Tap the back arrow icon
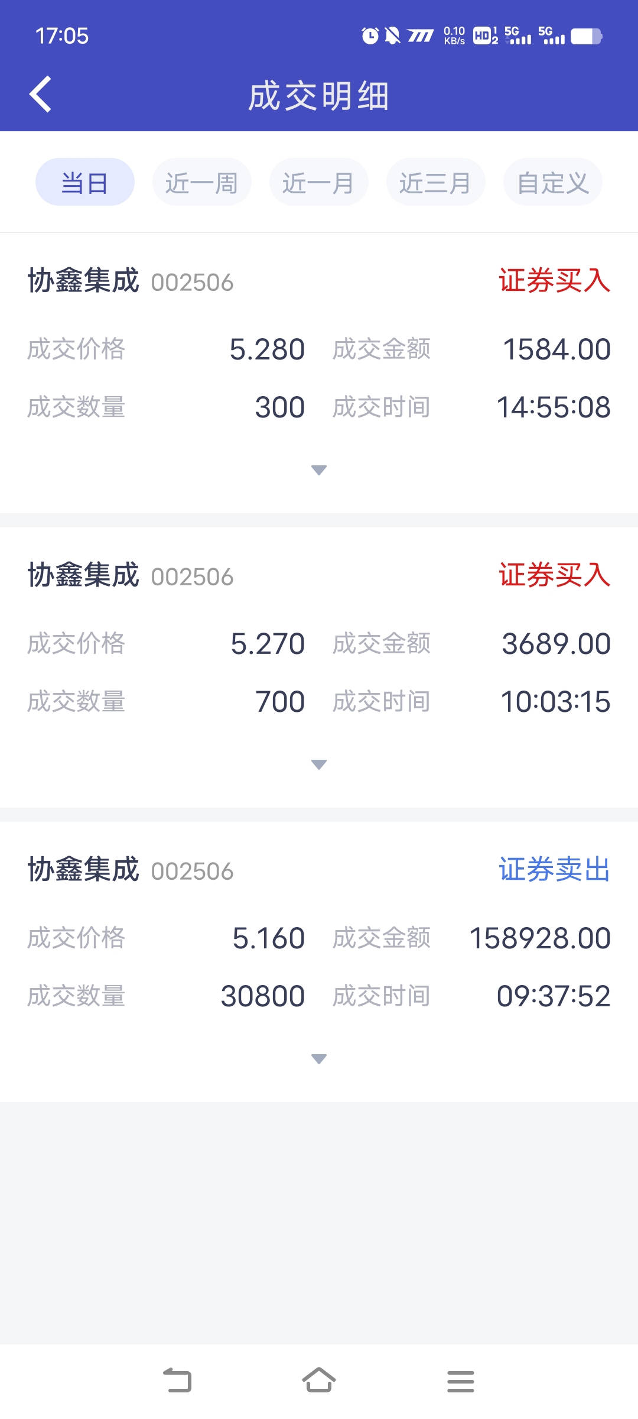This screenshot has height=1419, width=638. click(x=40, y=95)
